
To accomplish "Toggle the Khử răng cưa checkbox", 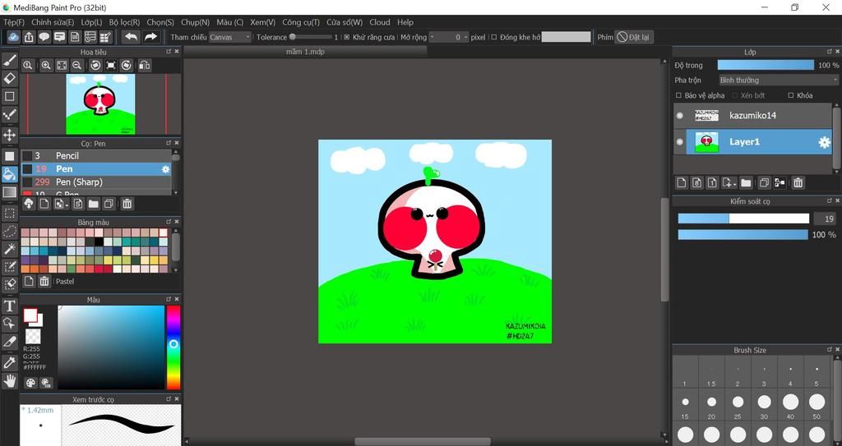I will pyautogui.click(x=346, y=37).
